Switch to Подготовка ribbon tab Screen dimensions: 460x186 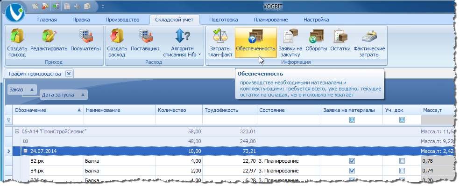coord(223,20)
